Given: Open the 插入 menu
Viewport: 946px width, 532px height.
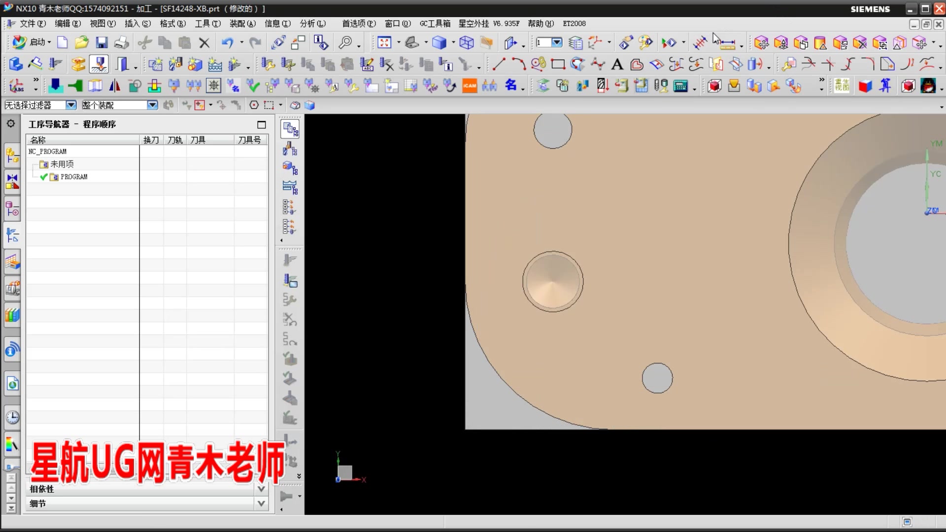Looking at the screenshot, I should coord(138,24).
